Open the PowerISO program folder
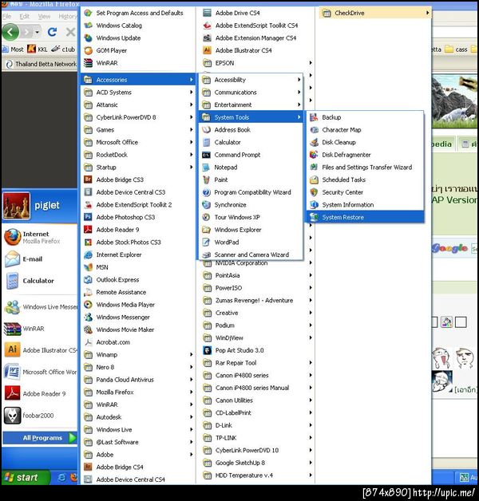 257,288
